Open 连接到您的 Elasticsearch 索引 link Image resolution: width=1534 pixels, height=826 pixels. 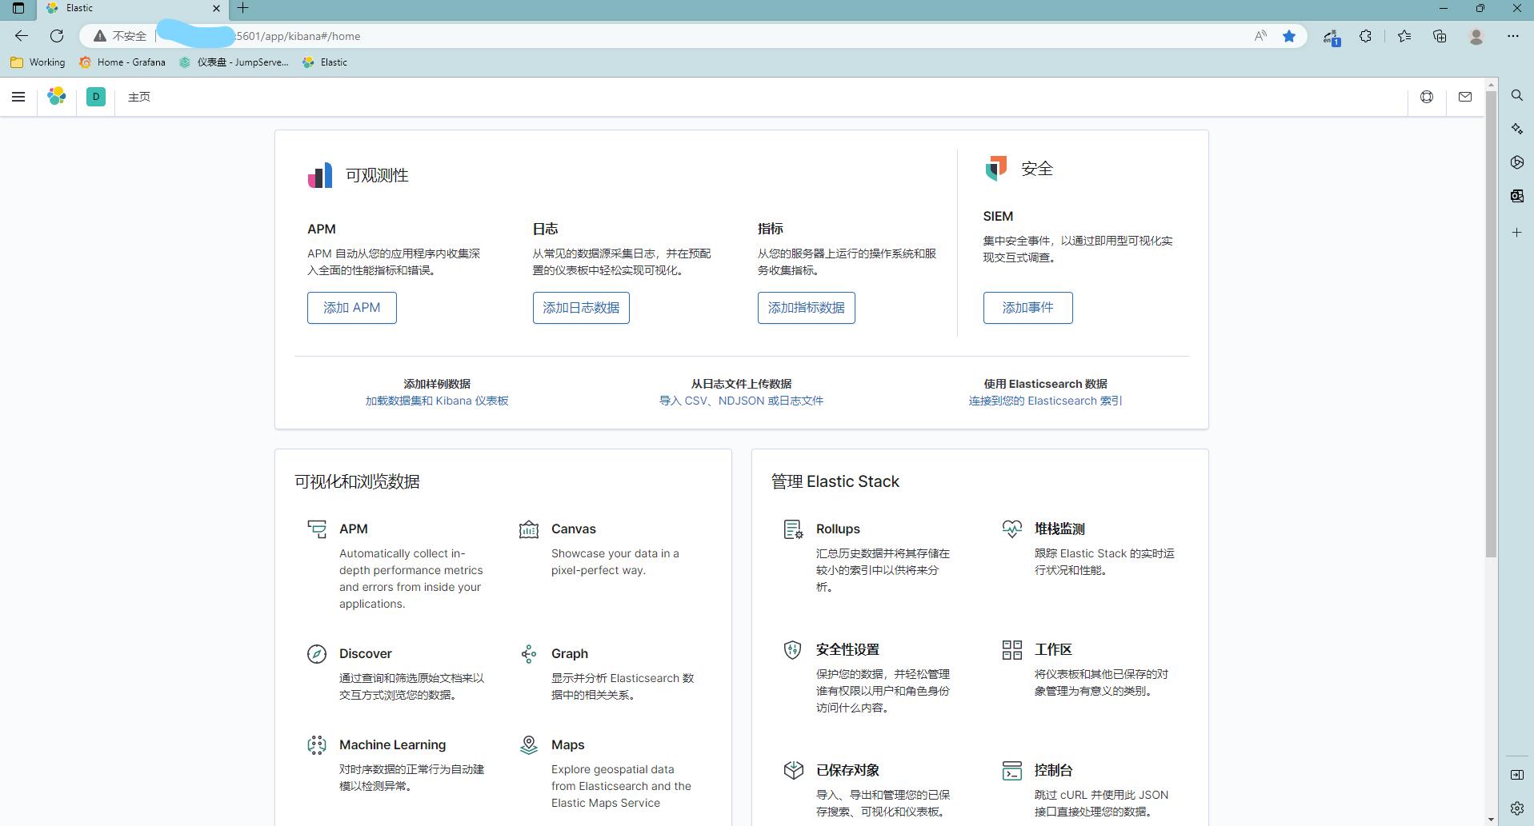coord(1046,401)
